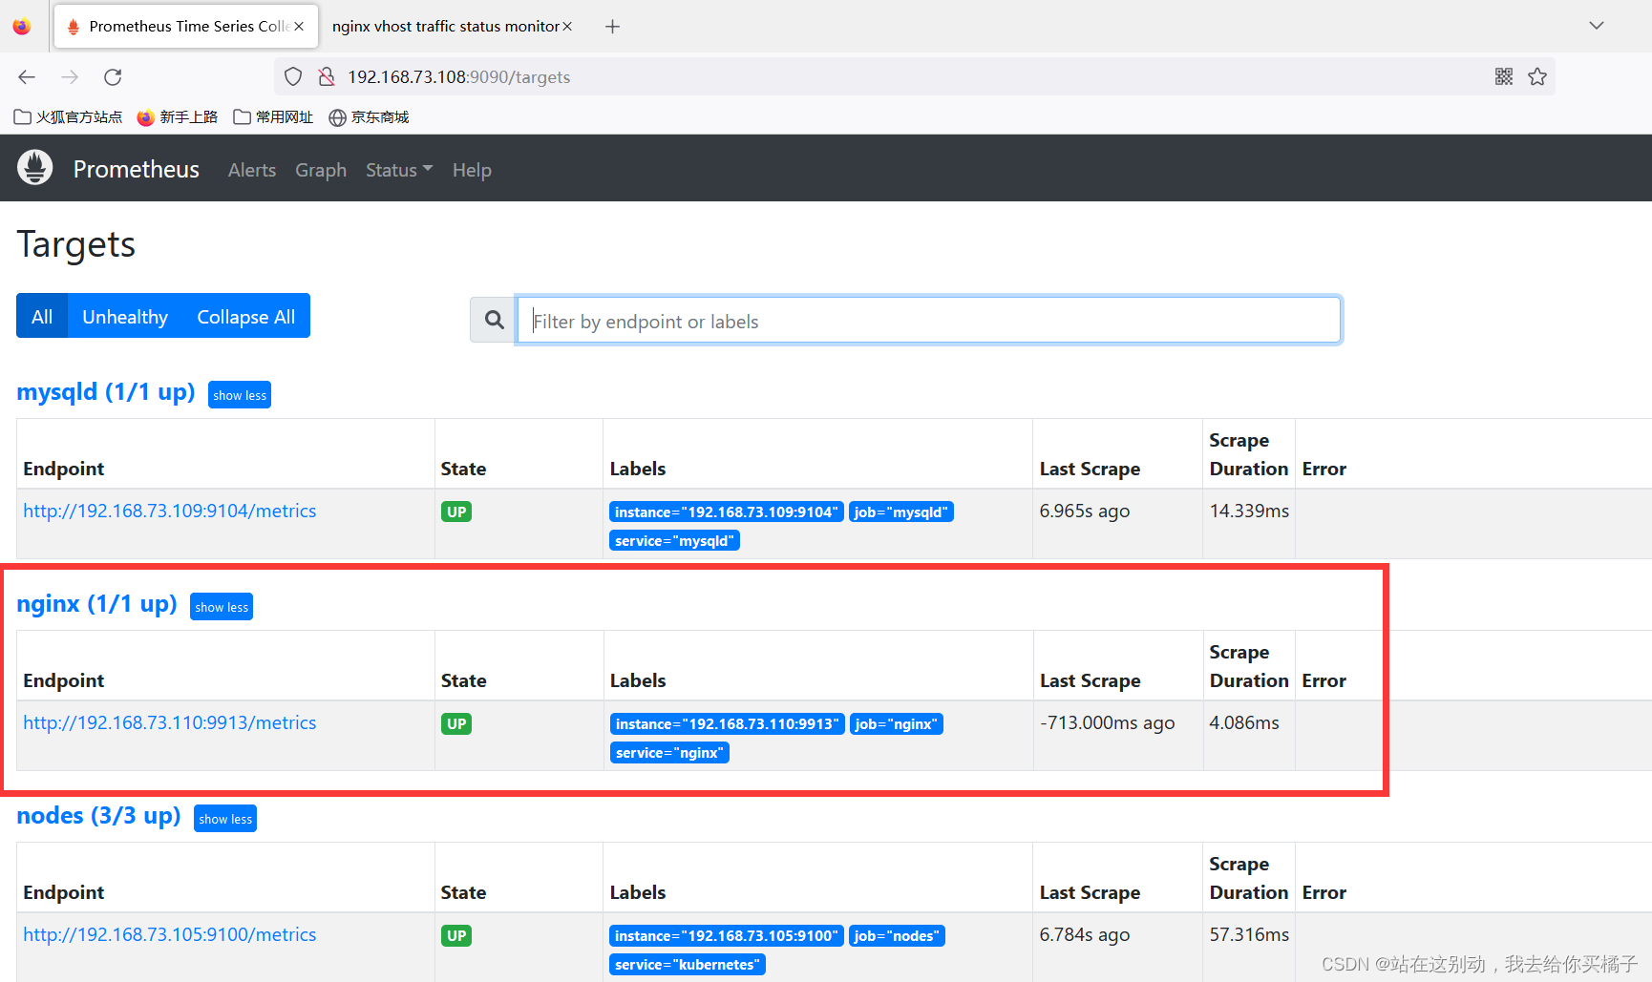Click the job="nodes" label badge
This screenshot has width=1652, height=982.
(x=897, y=936)
